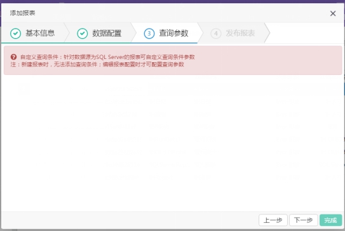Click the greyed circled number 4 icon
The height and width of the screenshot is (231, 345).
coord(216,34)
